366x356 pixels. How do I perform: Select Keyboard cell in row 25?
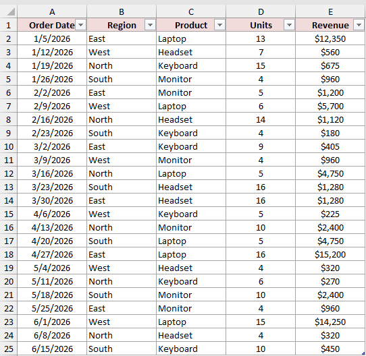[191, 349]
